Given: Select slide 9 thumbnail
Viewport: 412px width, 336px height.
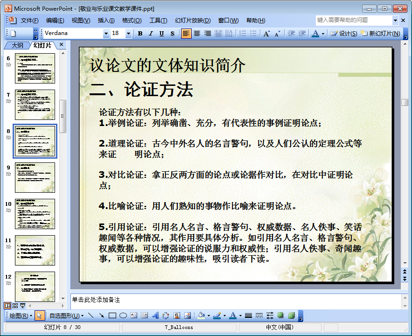Looking at the screenshot, I should coord(35,178).
